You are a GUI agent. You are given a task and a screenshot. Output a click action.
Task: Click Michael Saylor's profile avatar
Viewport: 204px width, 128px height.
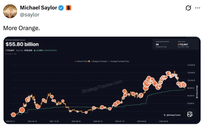tap(10, 11)
